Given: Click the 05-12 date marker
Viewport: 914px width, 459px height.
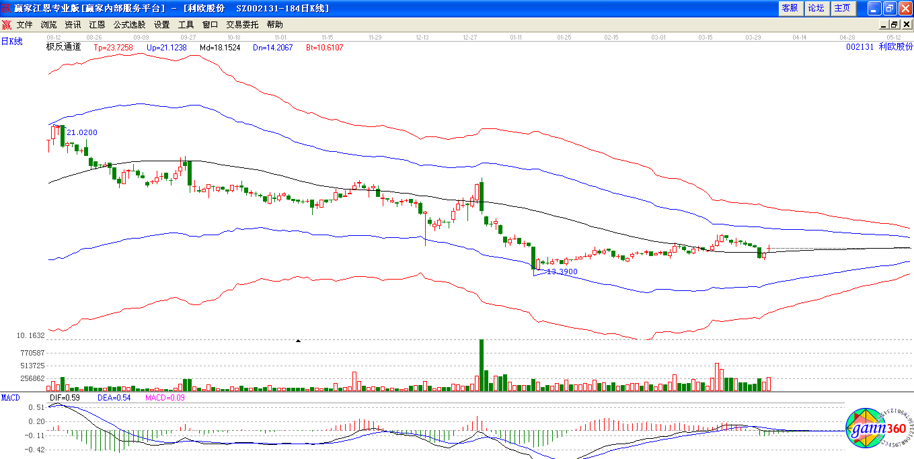Looking at the screenshot, I should [894, 38].
